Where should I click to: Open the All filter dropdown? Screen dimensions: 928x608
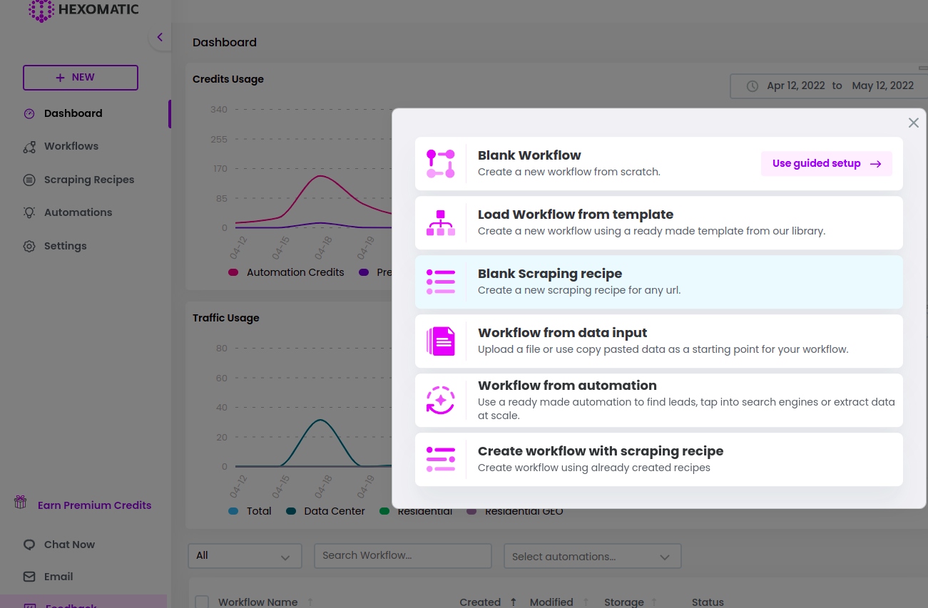click(x=245, y=556)
